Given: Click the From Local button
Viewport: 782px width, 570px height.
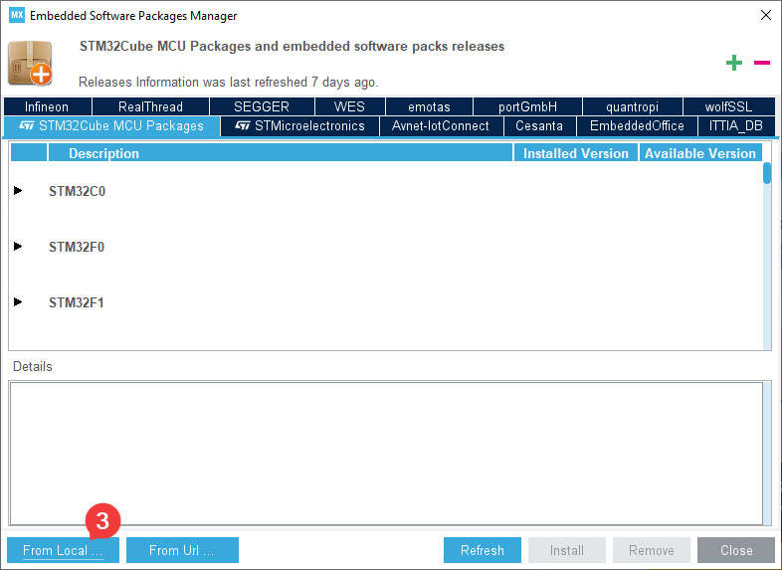Looking at the screenshot, I should click(63, 550).
